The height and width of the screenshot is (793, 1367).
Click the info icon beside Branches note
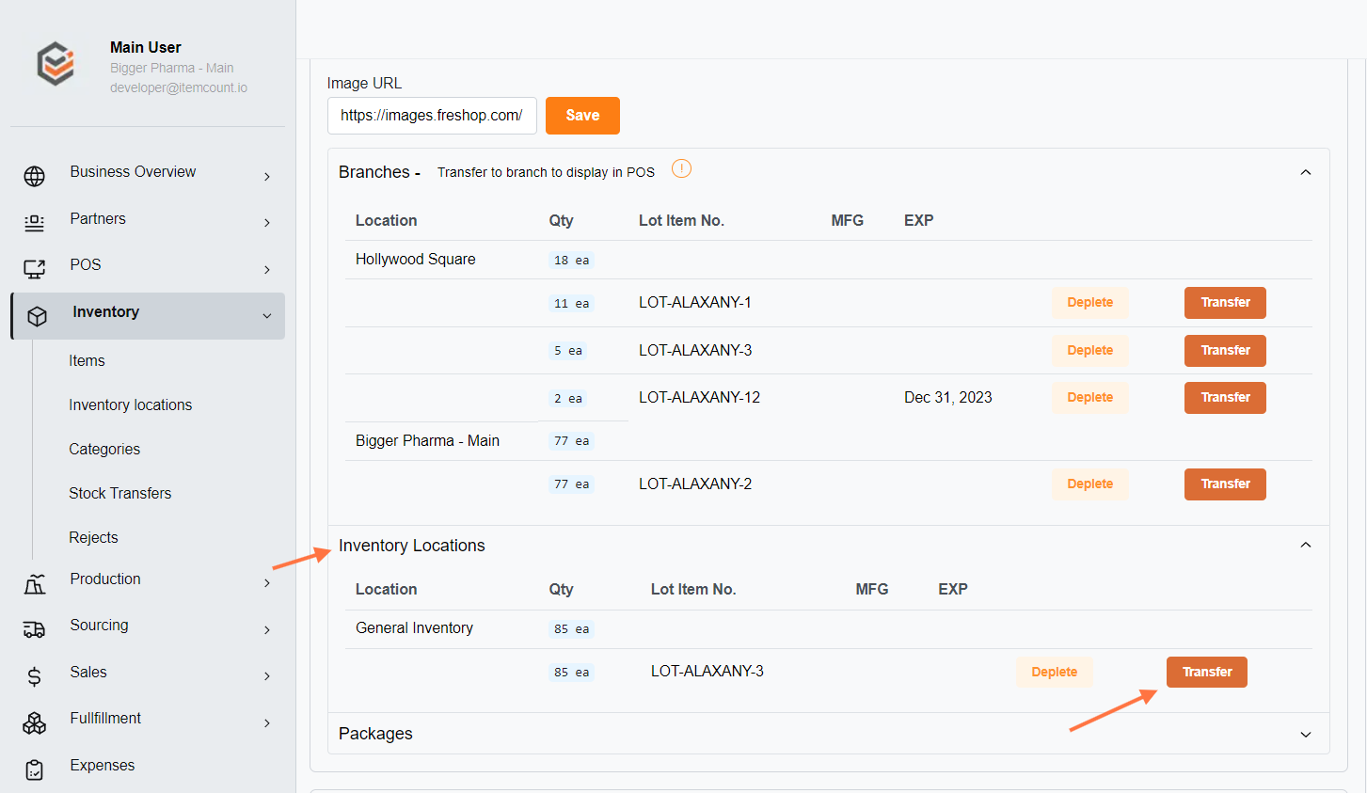pyautogui.click(x=681, y=168)
